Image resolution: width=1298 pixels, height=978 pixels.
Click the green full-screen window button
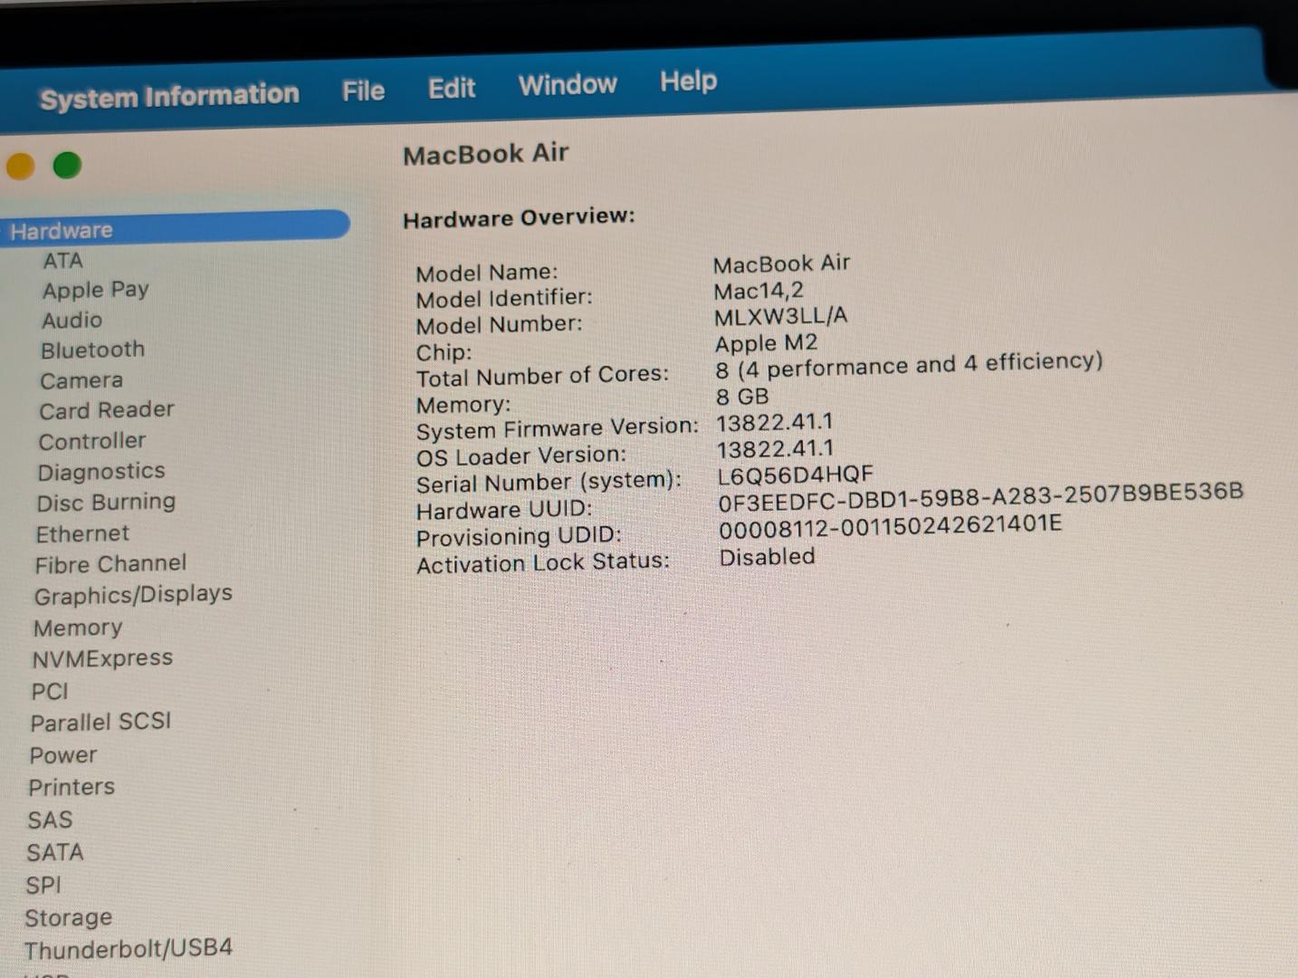click(67, 166)
